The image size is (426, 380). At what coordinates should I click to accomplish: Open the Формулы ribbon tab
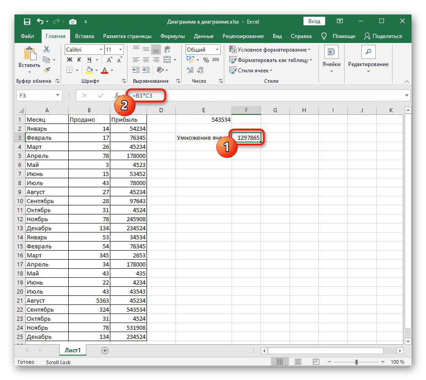click(172, 36)
